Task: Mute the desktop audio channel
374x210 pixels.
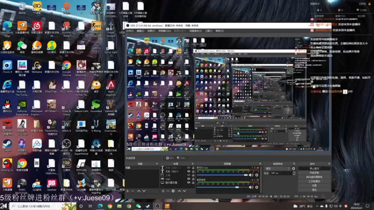Action: tap(251, 188)
